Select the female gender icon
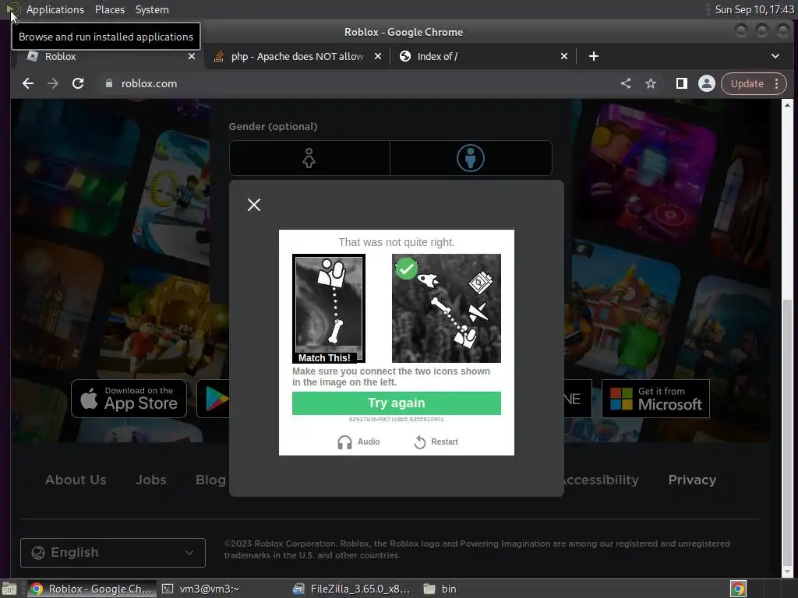The width and height of the screenshot is (798, 598). (x=309, y=158)
